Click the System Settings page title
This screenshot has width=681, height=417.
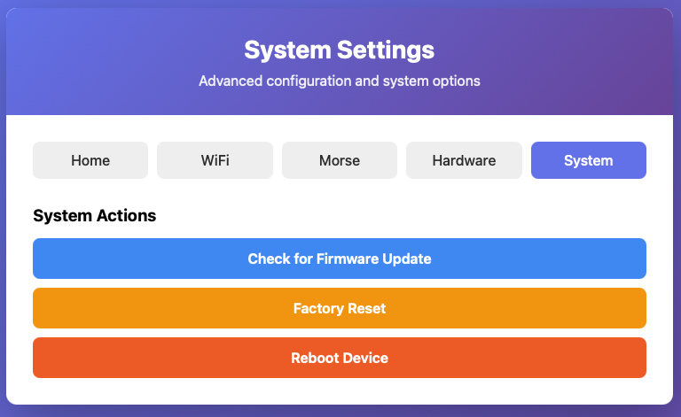point(340,50)
